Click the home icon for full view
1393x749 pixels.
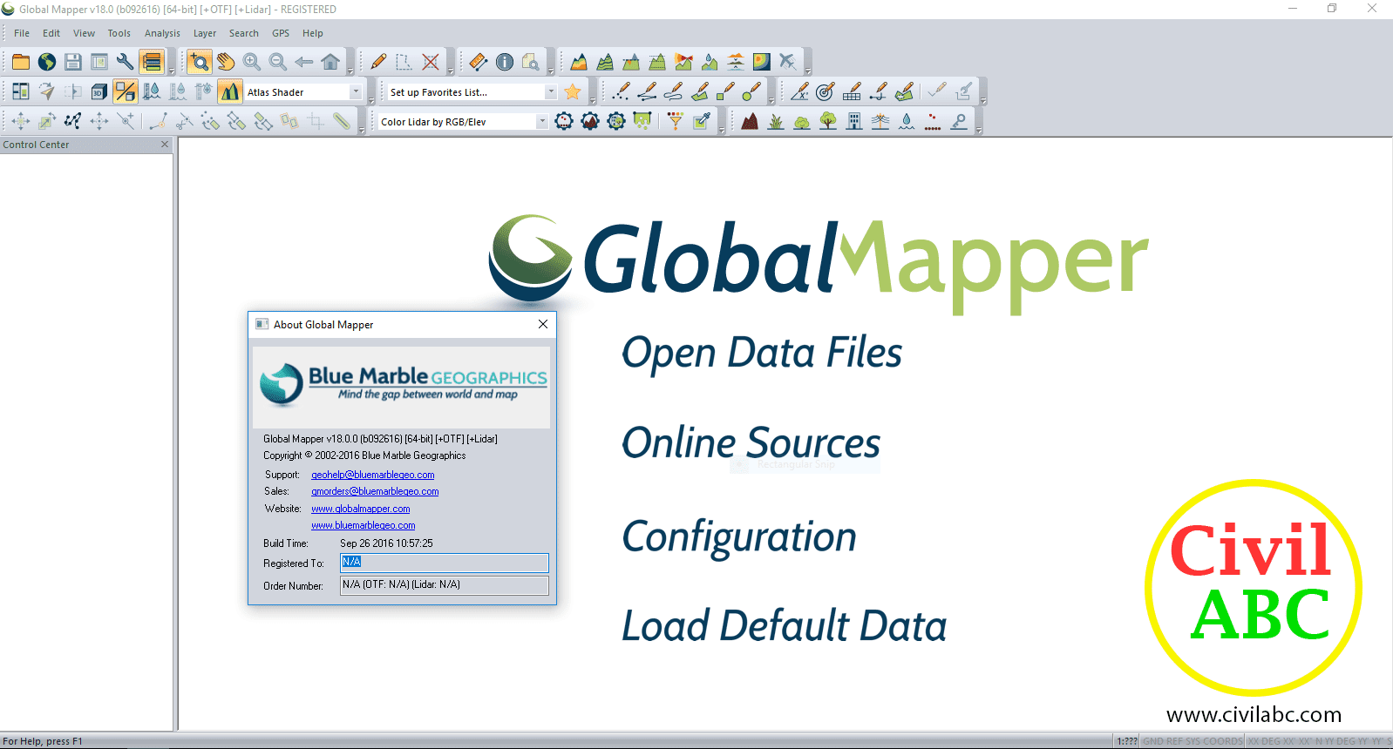pos(330,62)
